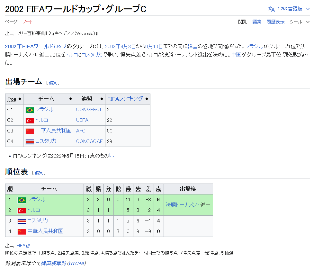Follow the 2002年6月3日 date link

click(x=120, y=47)
